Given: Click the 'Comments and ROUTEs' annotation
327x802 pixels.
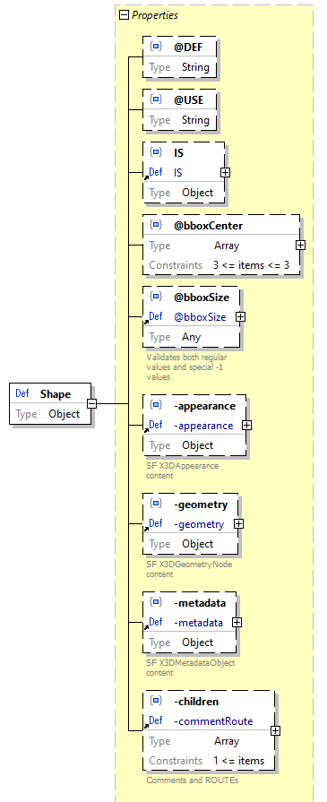Looking at the screenshot, I should coord(193,780).
